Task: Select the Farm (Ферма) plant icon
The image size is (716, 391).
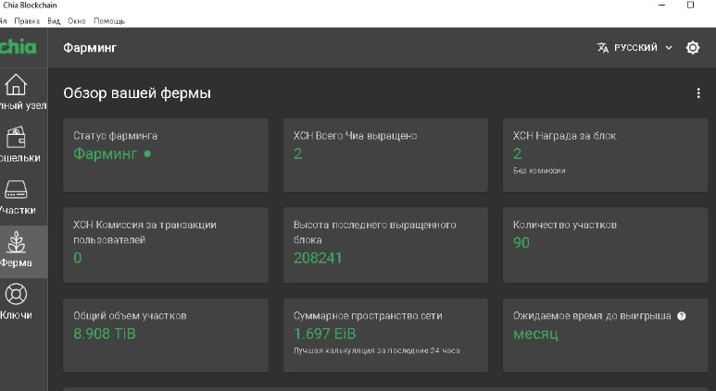Action: coord(16,242)
